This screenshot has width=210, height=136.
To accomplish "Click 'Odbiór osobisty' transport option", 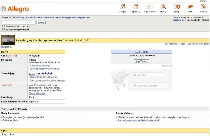I will 10,120.
